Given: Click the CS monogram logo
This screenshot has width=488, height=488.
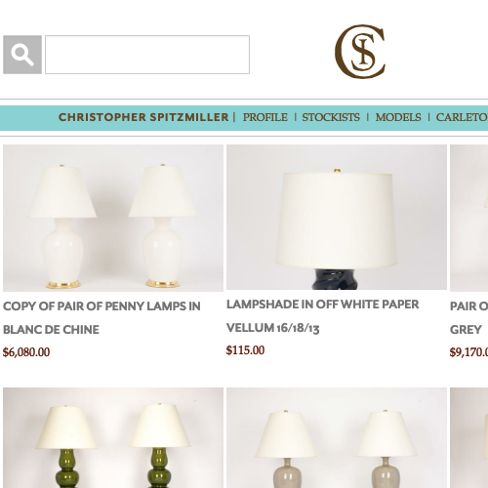Looking at the screenshot, I should click(x=360, y=52).
